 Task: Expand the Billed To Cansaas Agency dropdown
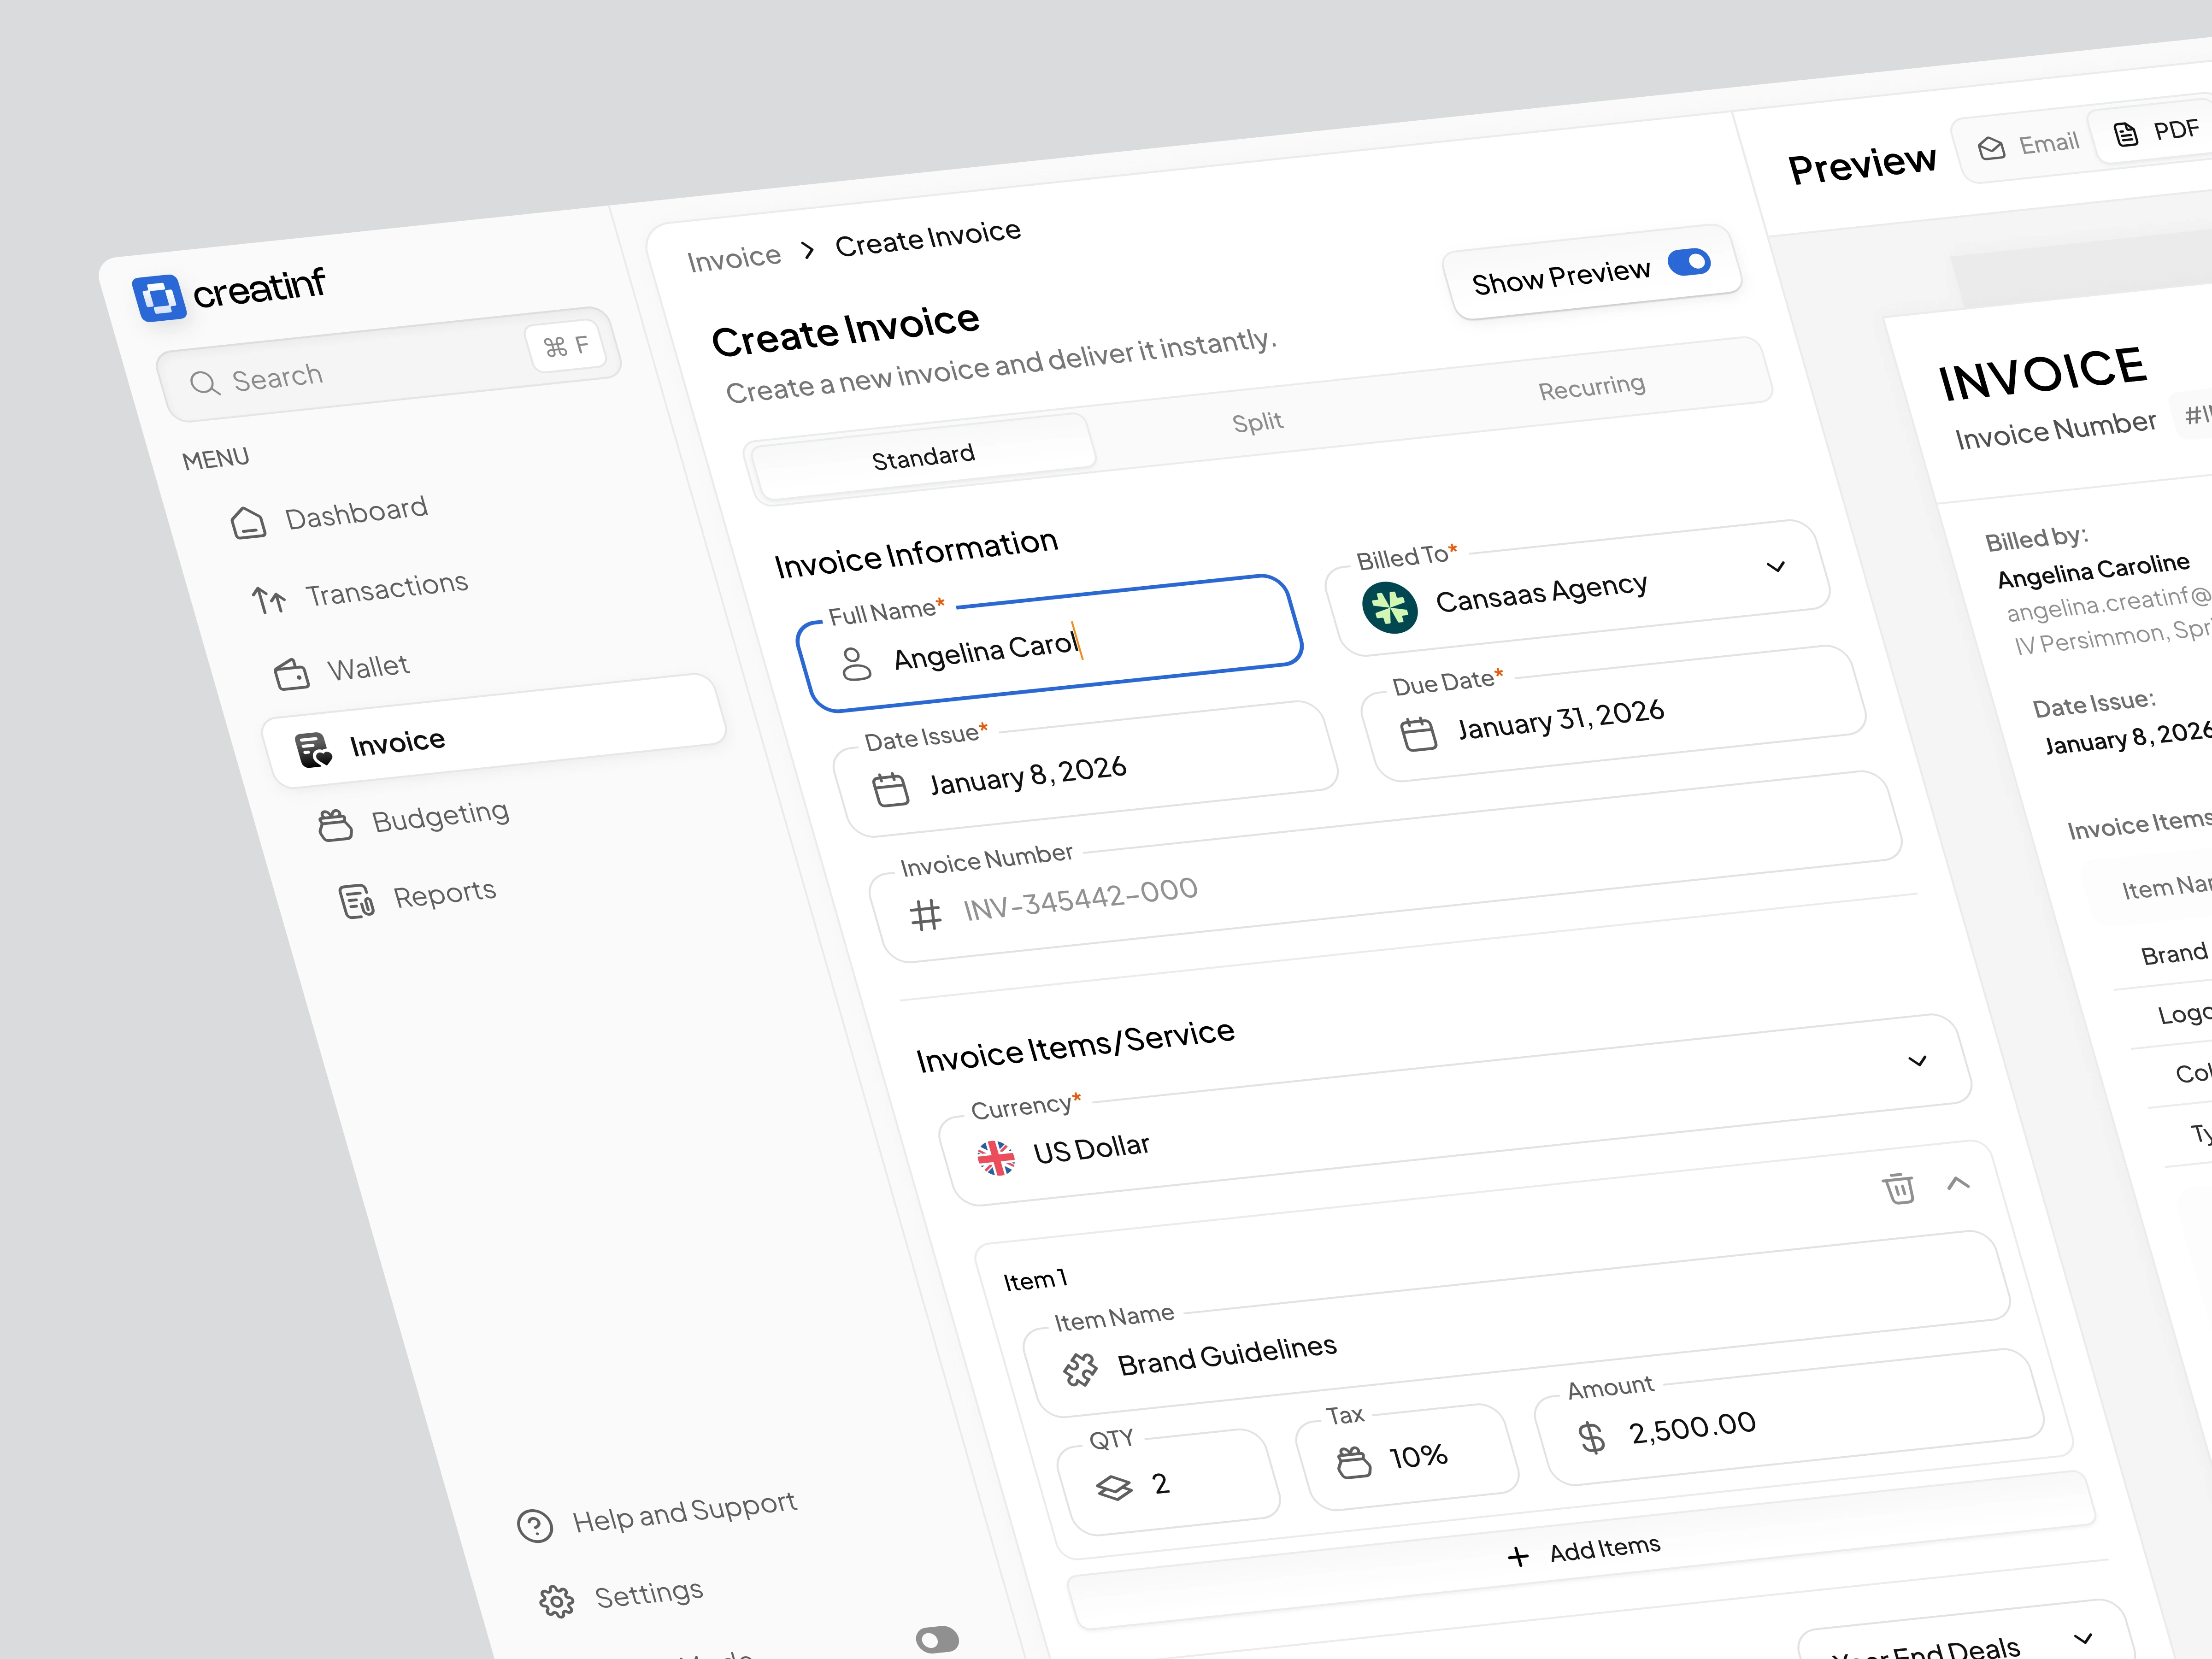pyautogui.click(x=1776, y=567)
